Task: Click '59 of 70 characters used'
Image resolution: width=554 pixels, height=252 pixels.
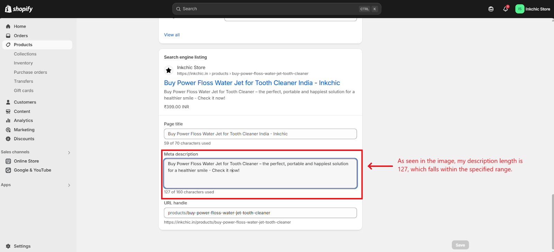Action: (187, 143)
